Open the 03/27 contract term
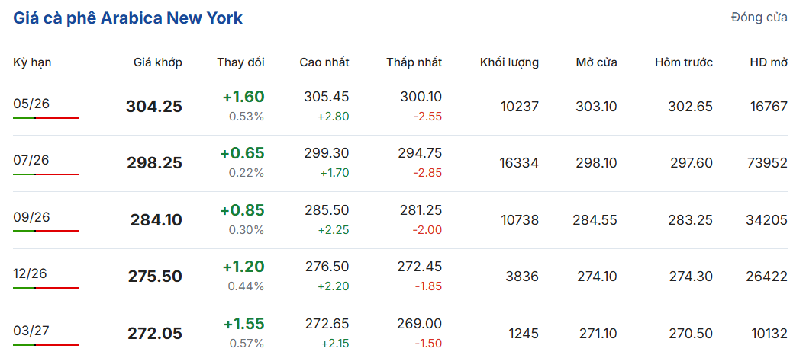Viewport: 806px width, 355px height. [x=31, y=331]
